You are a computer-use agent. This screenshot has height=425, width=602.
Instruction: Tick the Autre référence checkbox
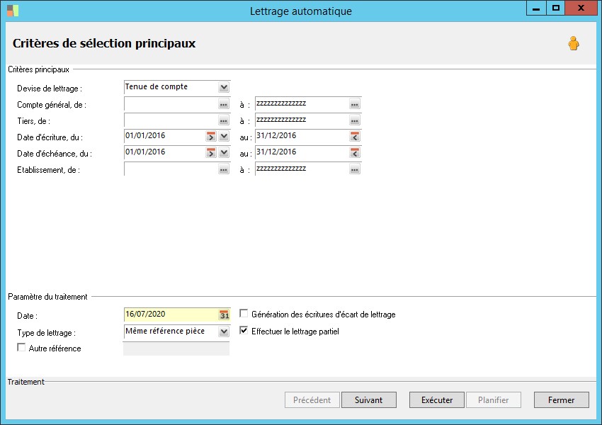[x=21, y=348]
